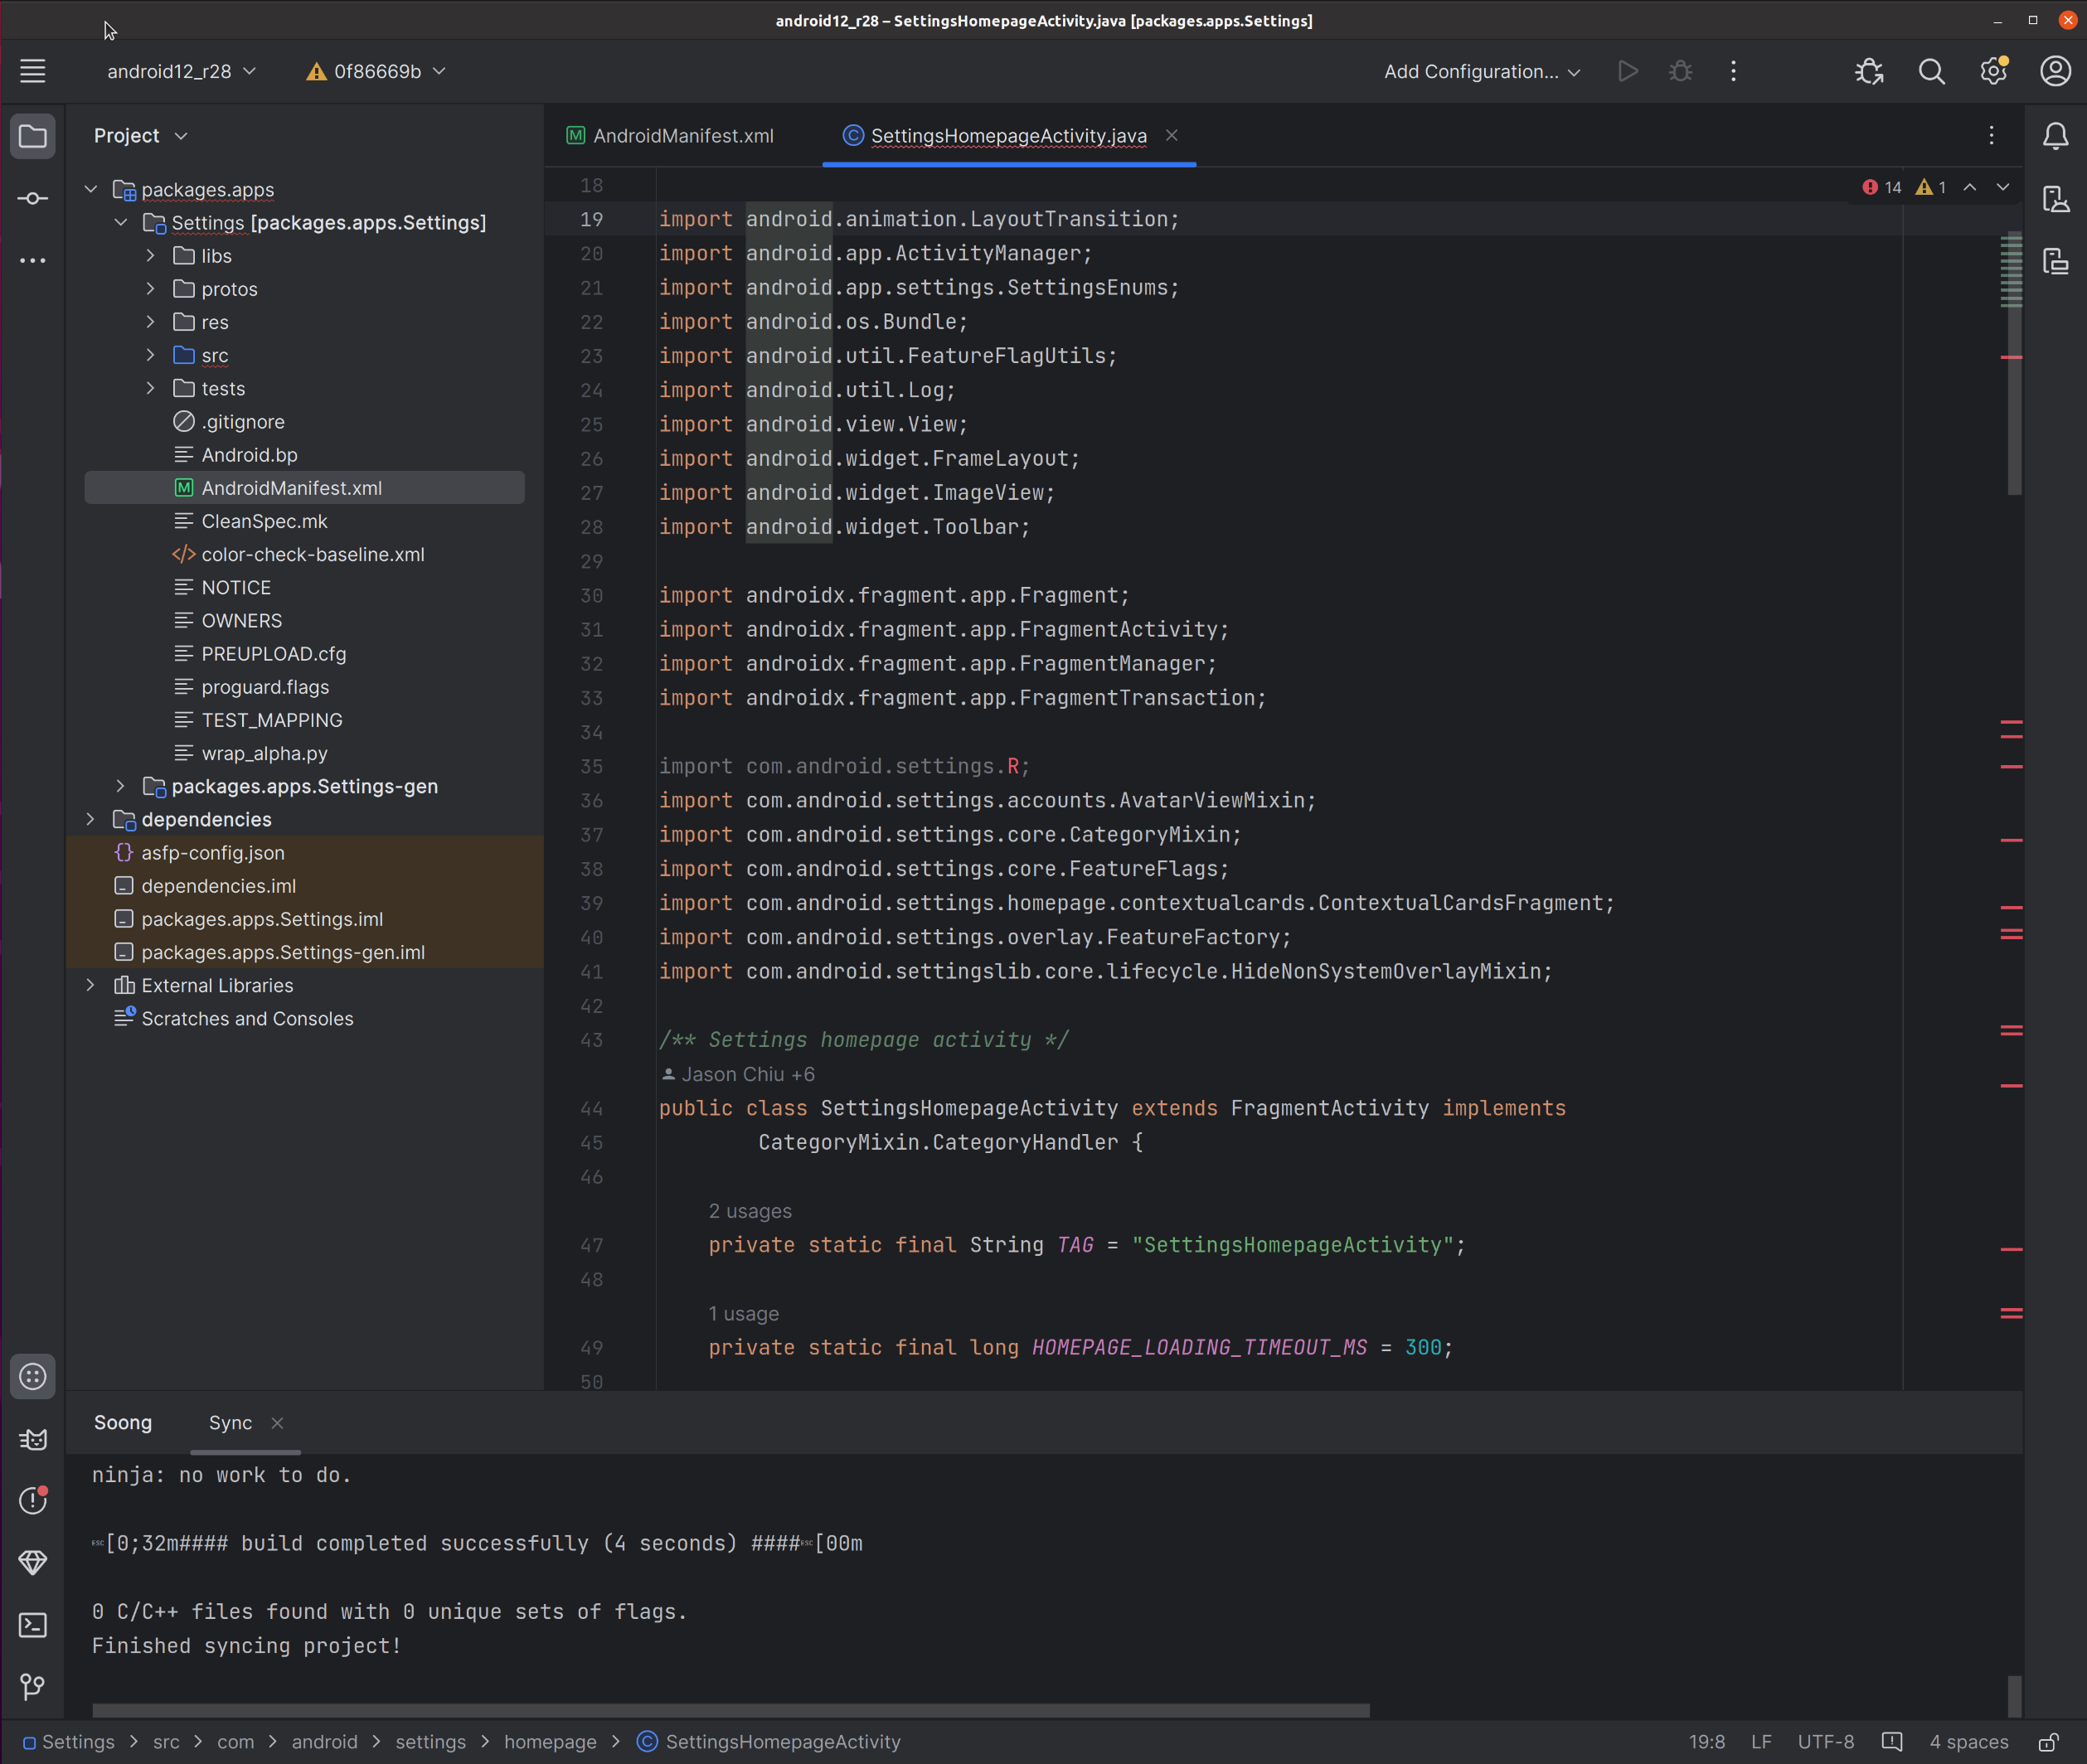Screen dimensions: 2087x1764
Task: Click UTF-8 encoding in status bar
Action: pos(1825,1742)
